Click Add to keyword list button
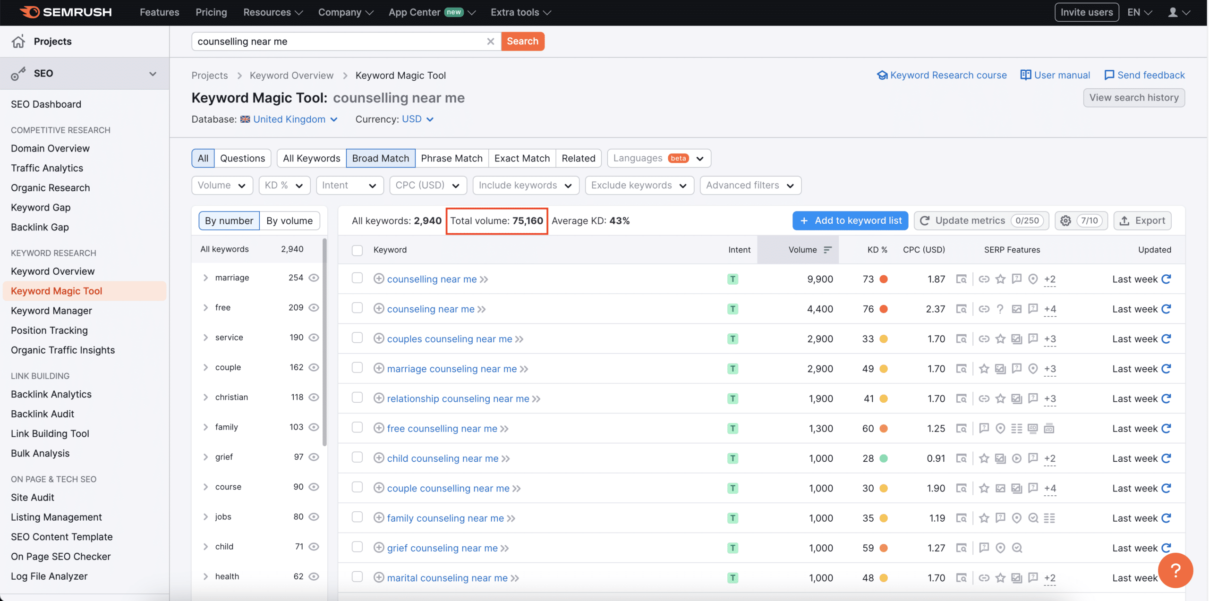 pyautogui.click(x=850, y=221)
